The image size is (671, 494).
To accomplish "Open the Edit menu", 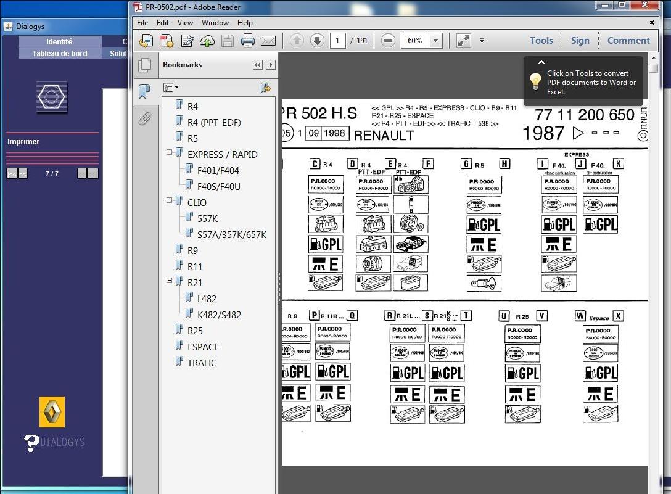I will coord(163,23).
